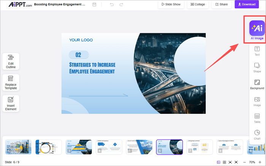Open the Collage view

[x=197, y=5]
